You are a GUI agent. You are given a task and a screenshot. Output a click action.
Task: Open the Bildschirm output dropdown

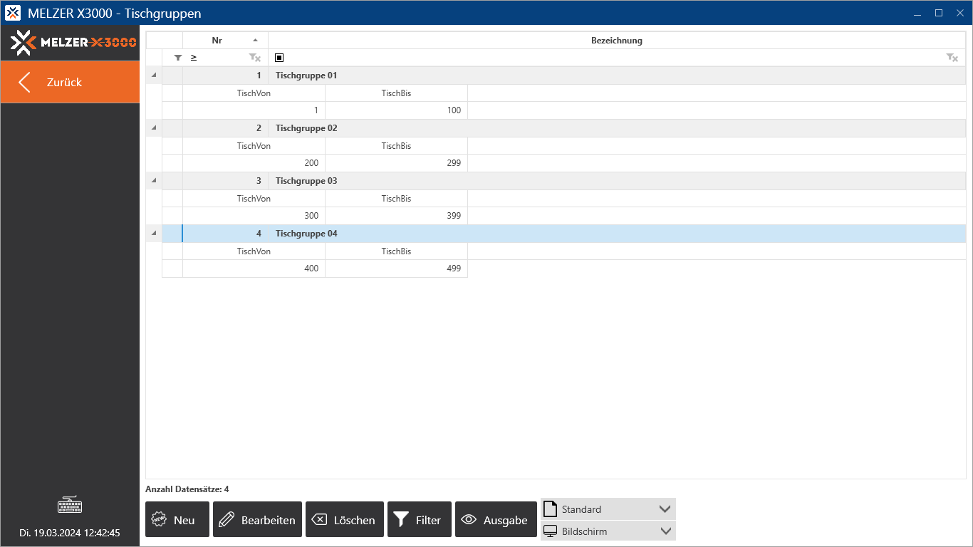click(608, 531)
